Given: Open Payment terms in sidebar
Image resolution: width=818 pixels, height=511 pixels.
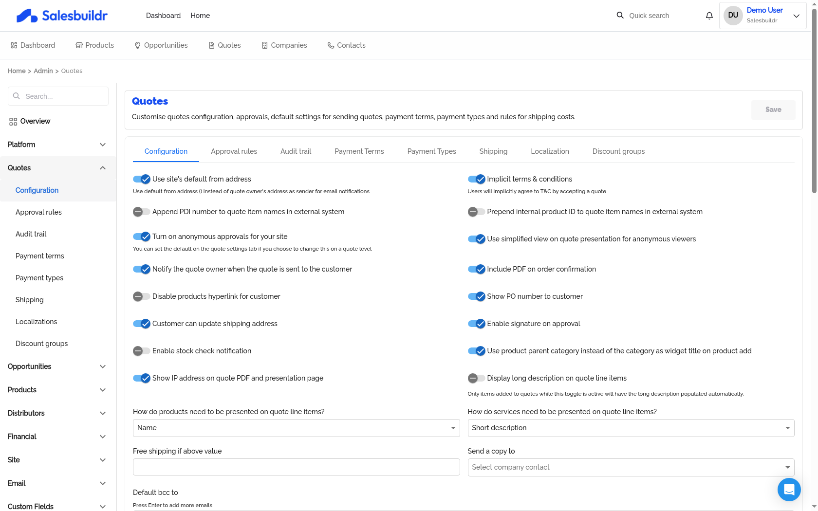Looking at the screenshot, I should [x=40, y=256].
